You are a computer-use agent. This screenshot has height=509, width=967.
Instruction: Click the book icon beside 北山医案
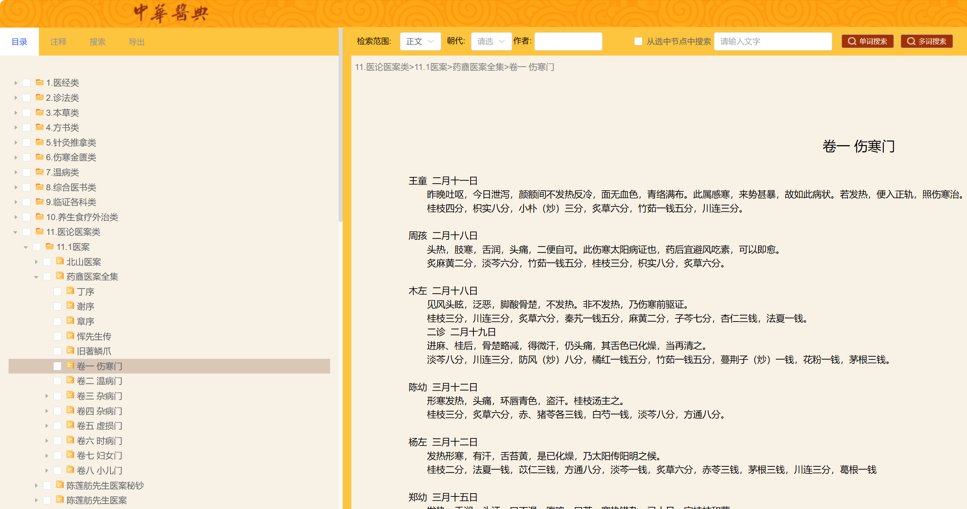point(60,261)
